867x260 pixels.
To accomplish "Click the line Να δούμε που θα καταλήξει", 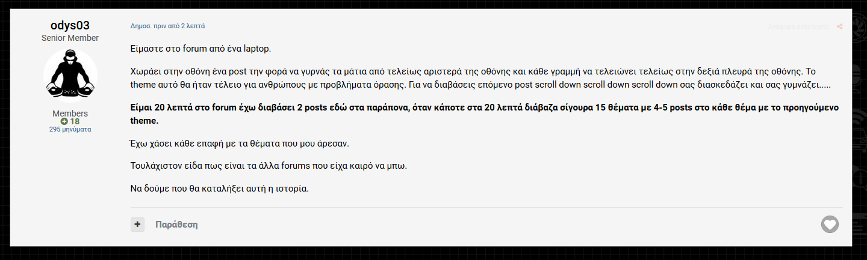I will coord(220,188).
